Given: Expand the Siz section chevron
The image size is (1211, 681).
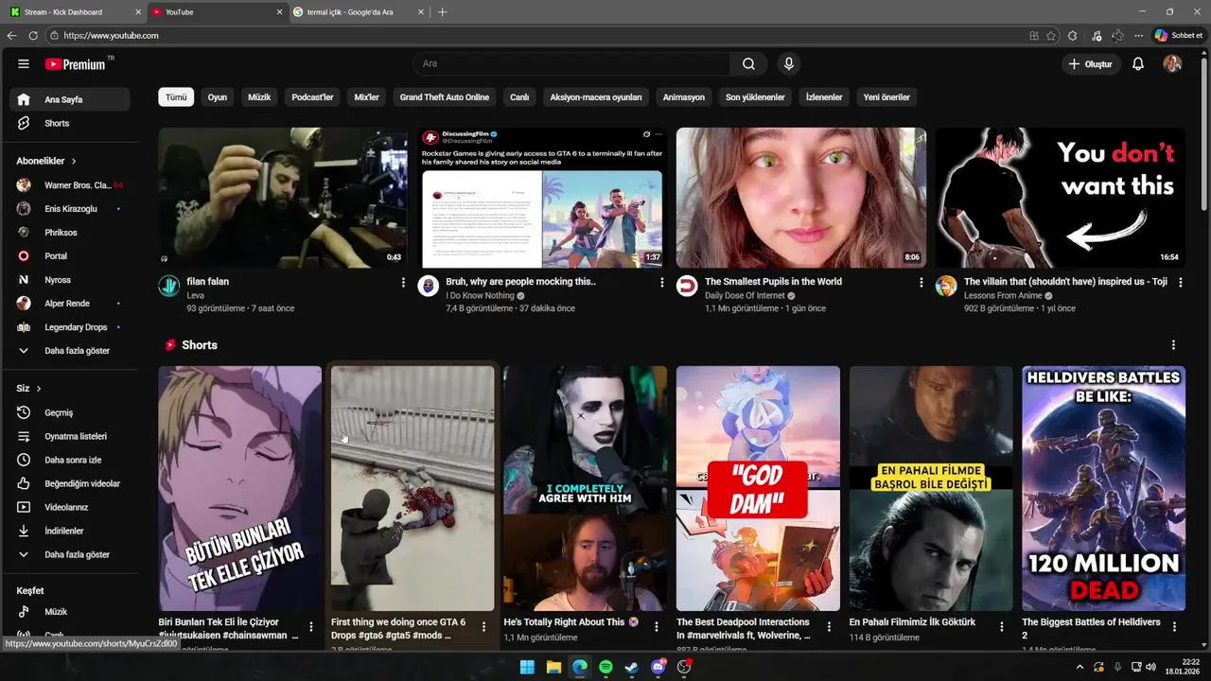Looking at the screenshot, I should coord(39,389).
